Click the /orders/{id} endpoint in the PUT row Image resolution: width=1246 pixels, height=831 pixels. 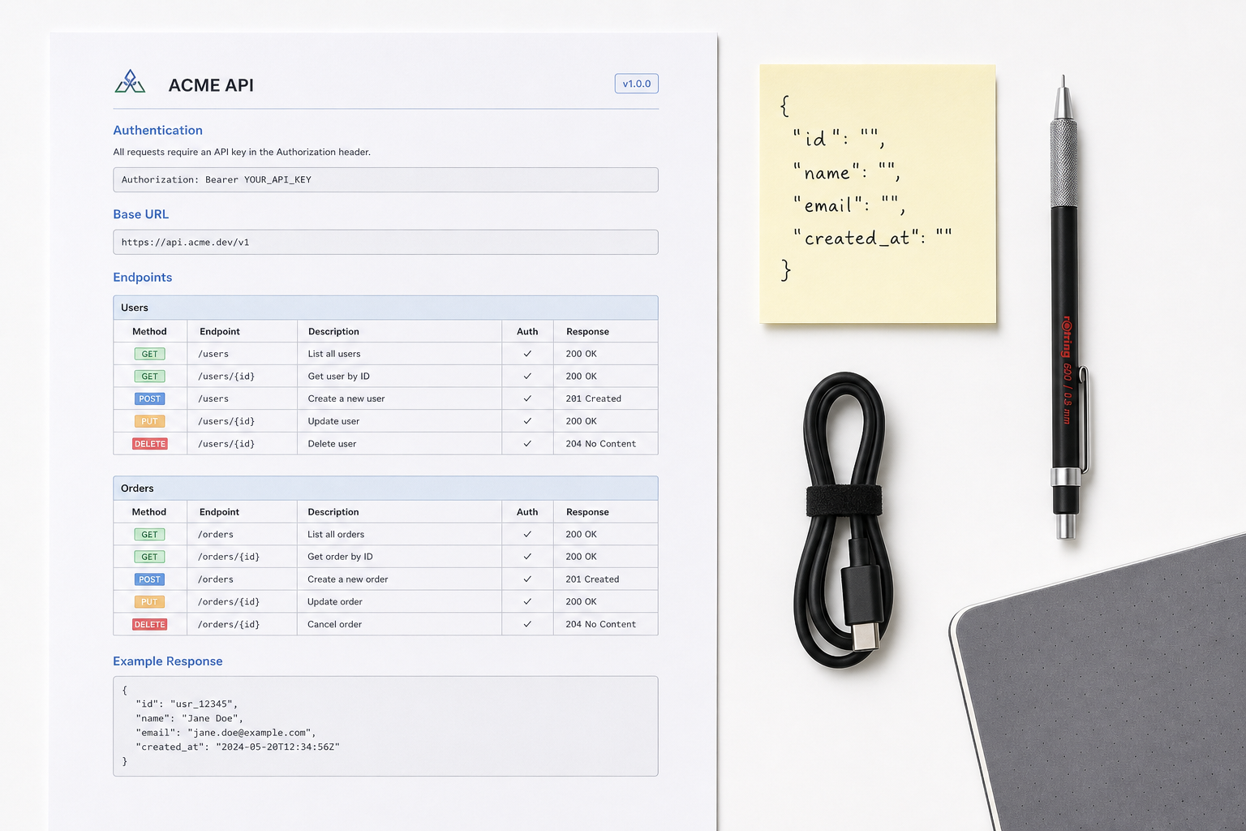pos(229,601)
